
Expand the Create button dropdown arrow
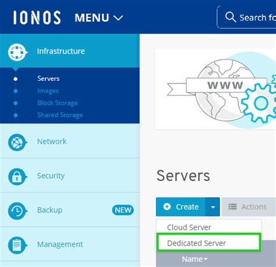pyautogui.click(x=213, y=207)
